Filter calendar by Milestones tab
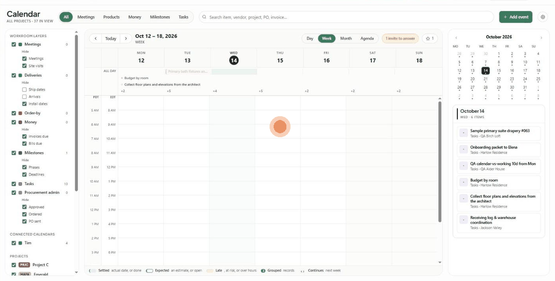This screenshot has width=555, height=281. coord(160,17)
